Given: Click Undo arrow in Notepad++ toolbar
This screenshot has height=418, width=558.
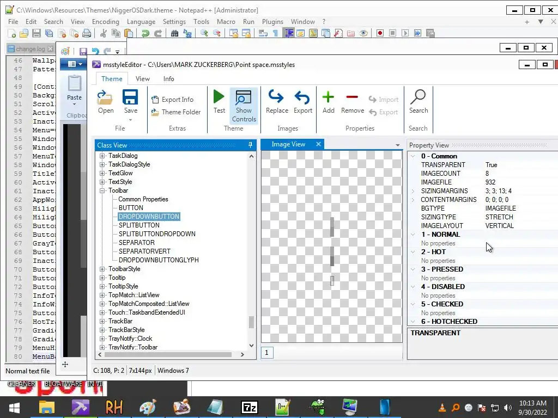Looking at the screenshot, I should pos(145,33).
